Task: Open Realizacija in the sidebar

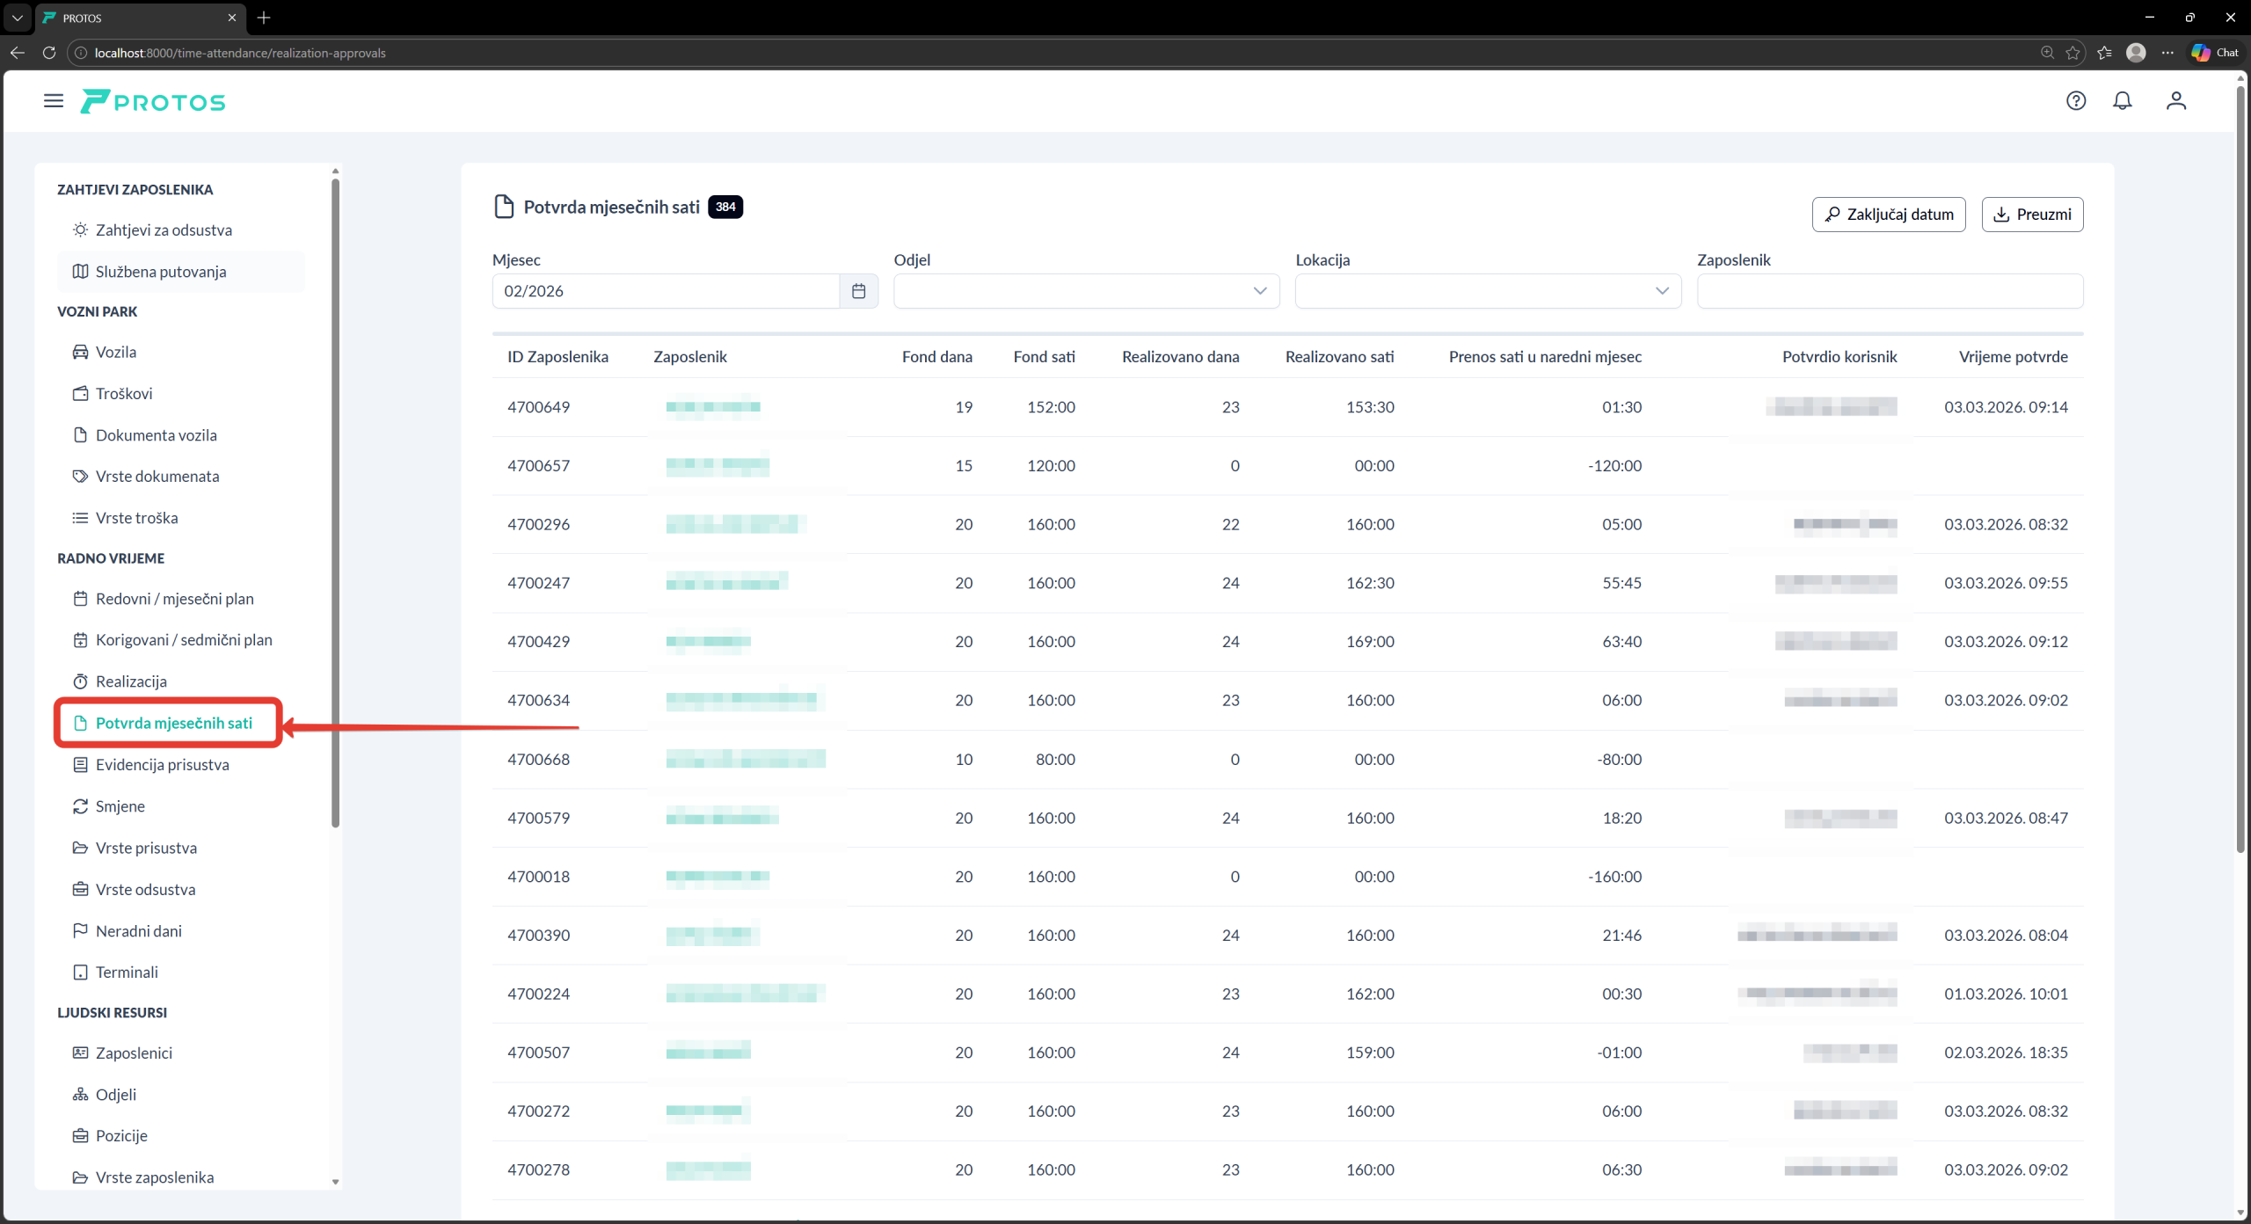Action: [131, 681]
